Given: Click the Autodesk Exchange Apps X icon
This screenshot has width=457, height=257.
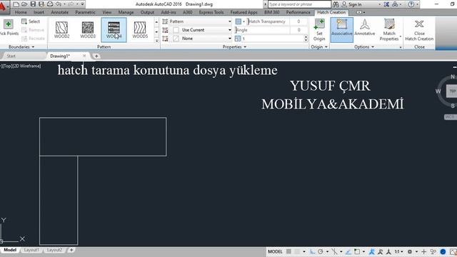Looking at the screenshot, I should [x=386, y=4].
